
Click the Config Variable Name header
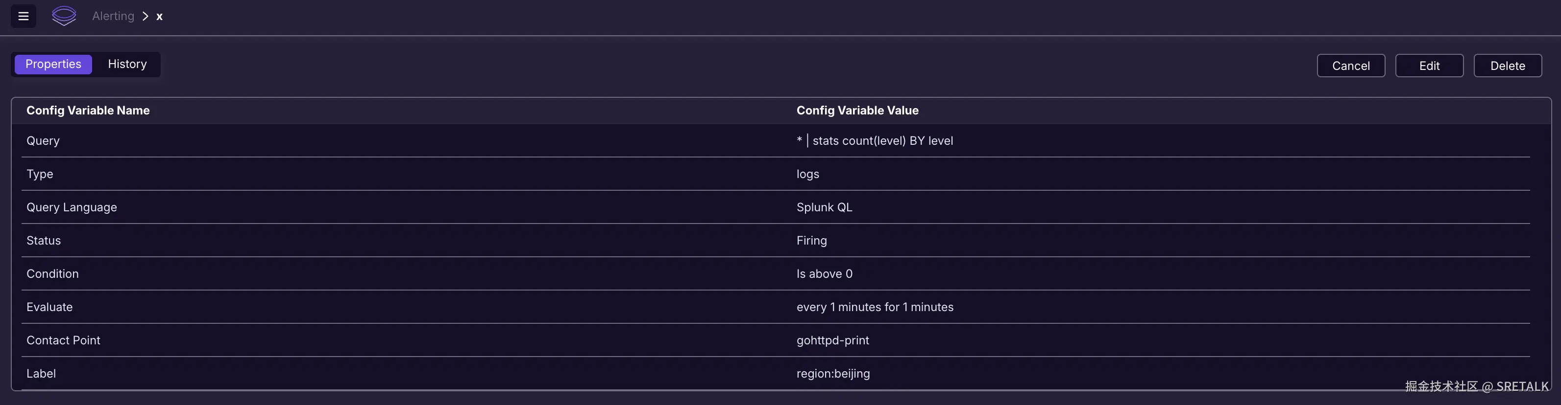pyautogui.click(x=88, y=111)
